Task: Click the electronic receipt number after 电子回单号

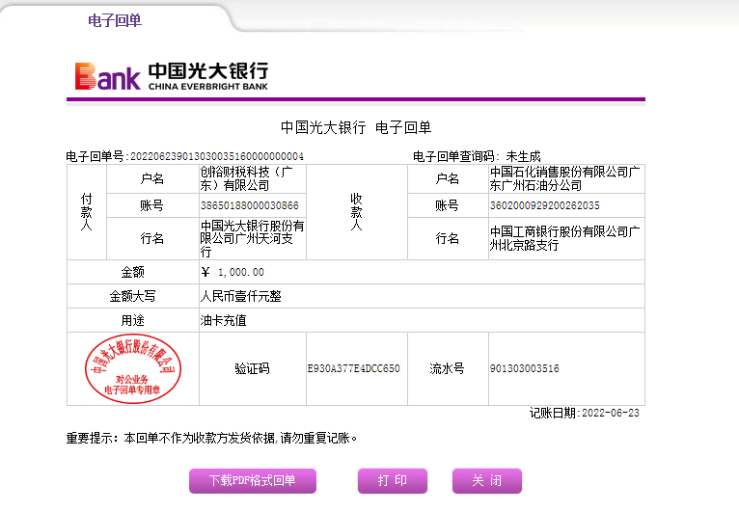Action: pyautogui.click(x=216, y=156)
